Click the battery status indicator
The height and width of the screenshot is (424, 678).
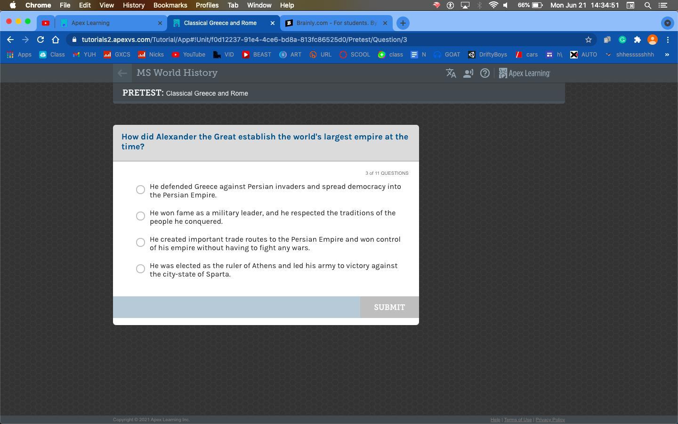pyautogui.click(x=530, y=5)
